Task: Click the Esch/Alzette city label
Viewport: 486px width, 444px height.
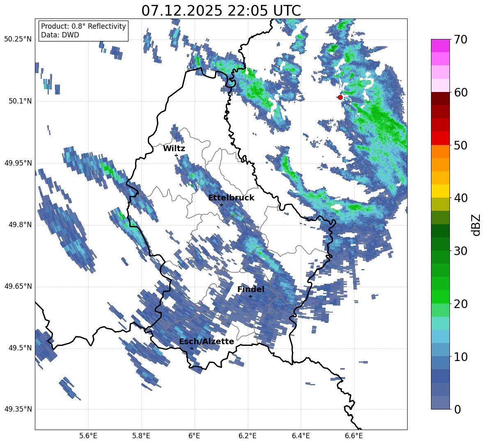Action: click(206, 341)
